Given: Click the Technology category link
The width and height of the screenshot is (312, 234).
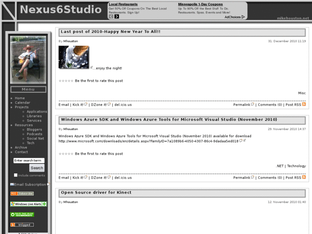Looking at the screenshot, I should [296, 166].
